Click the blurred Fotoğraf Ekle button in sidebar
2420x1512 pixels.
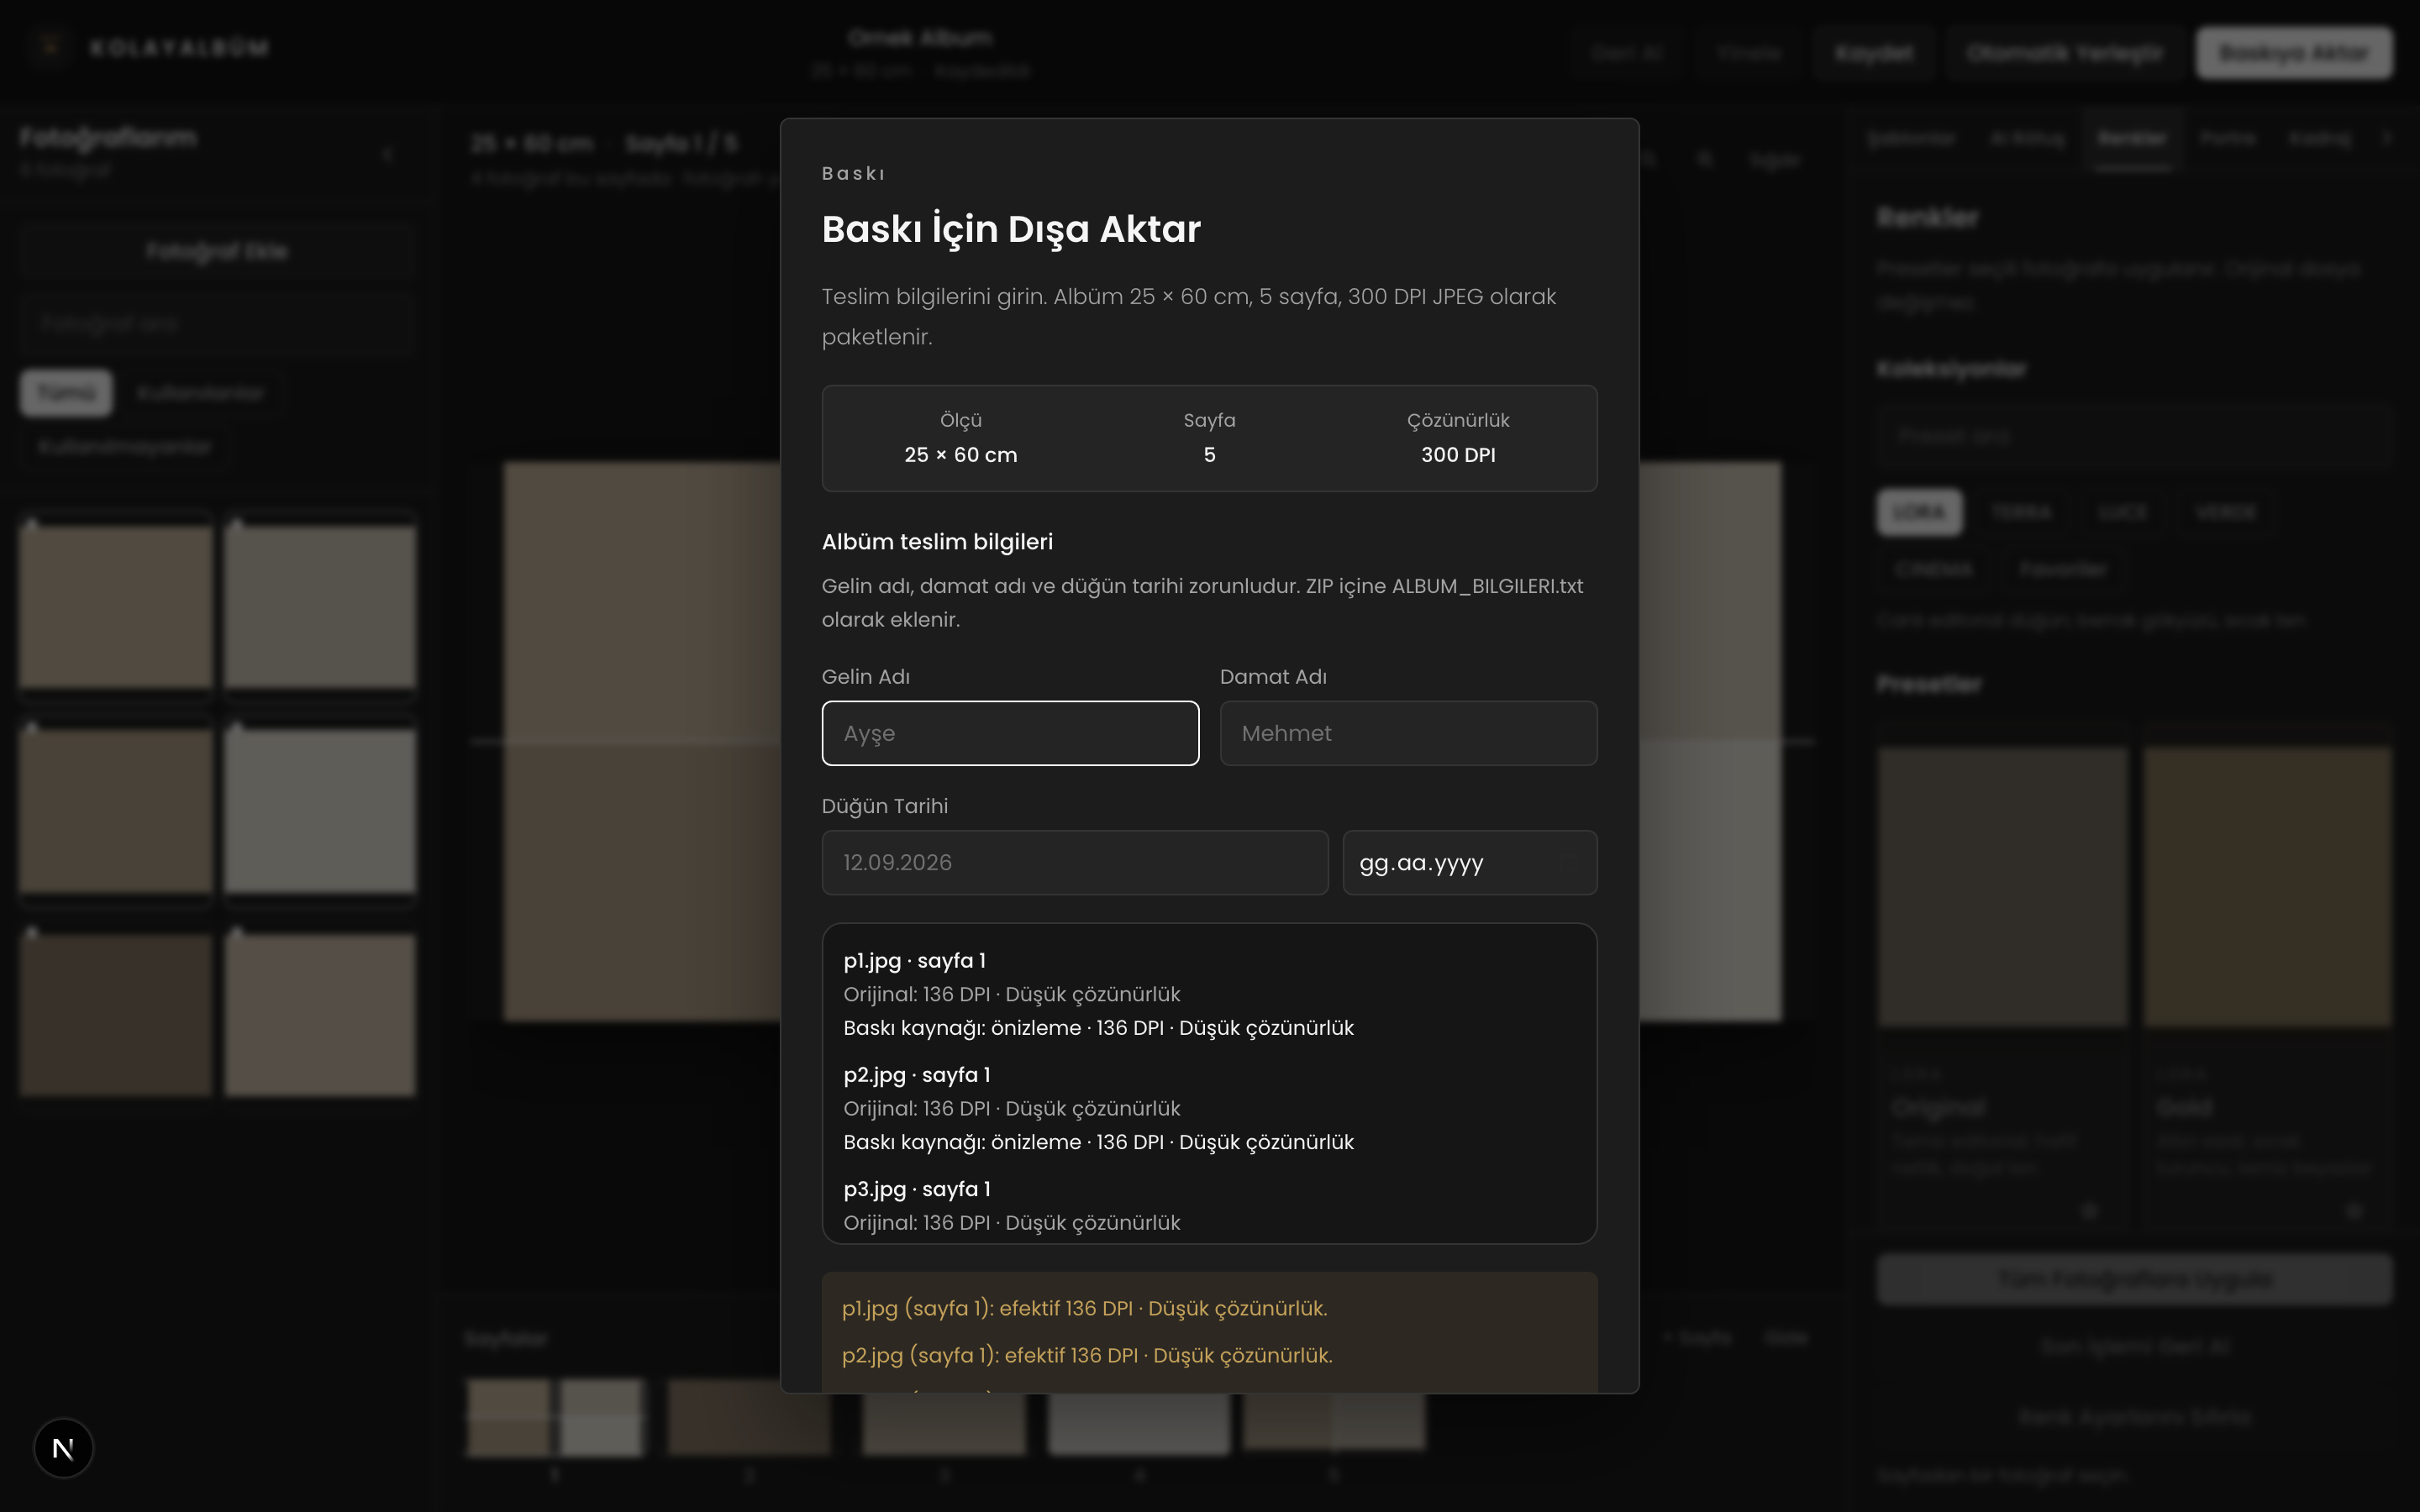click(x=216, y=251)
